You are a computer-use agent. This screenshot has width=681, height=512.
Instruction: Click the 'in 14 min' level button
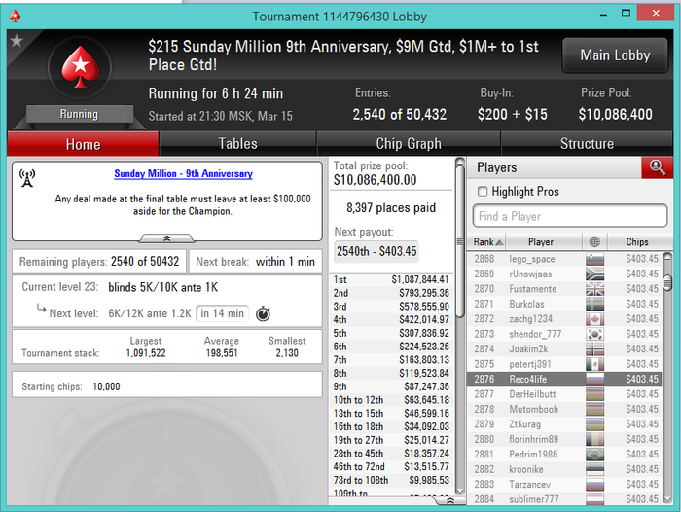(x=223, y=313)
